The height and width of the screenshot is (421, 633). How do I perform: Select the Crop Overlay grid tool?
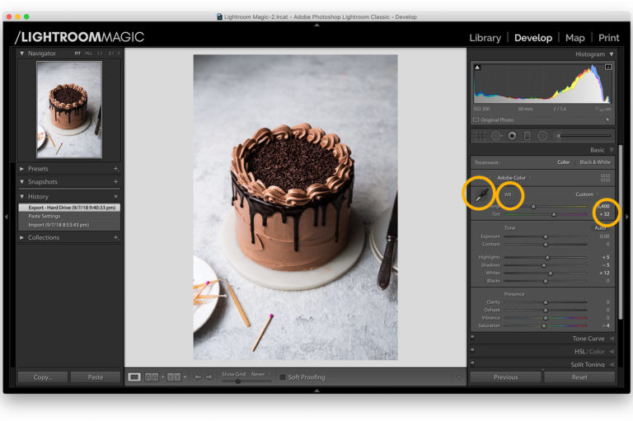[x=480, y=136]
